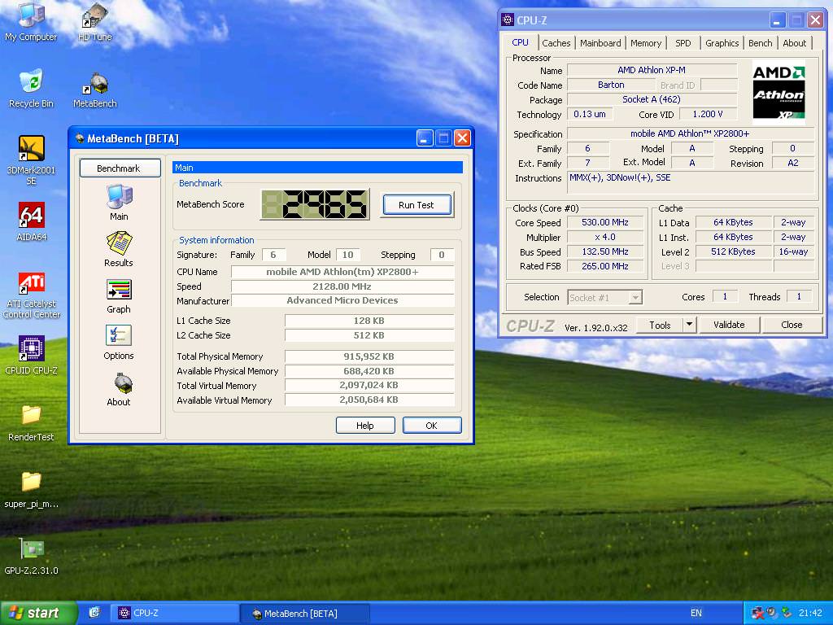Viewport: 833px width, 625px height.
Task: Select the Recycle Bin icon
Action: (x=31, y=88)
